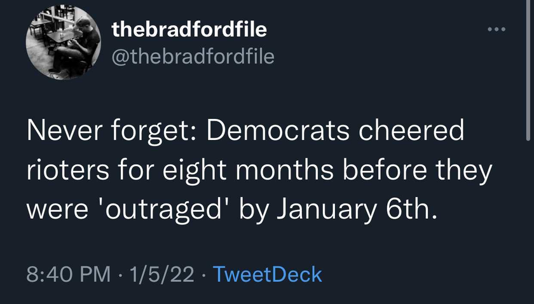Click thebradfordfile's round profile picture
534x304 pixels.
[64, 42]
